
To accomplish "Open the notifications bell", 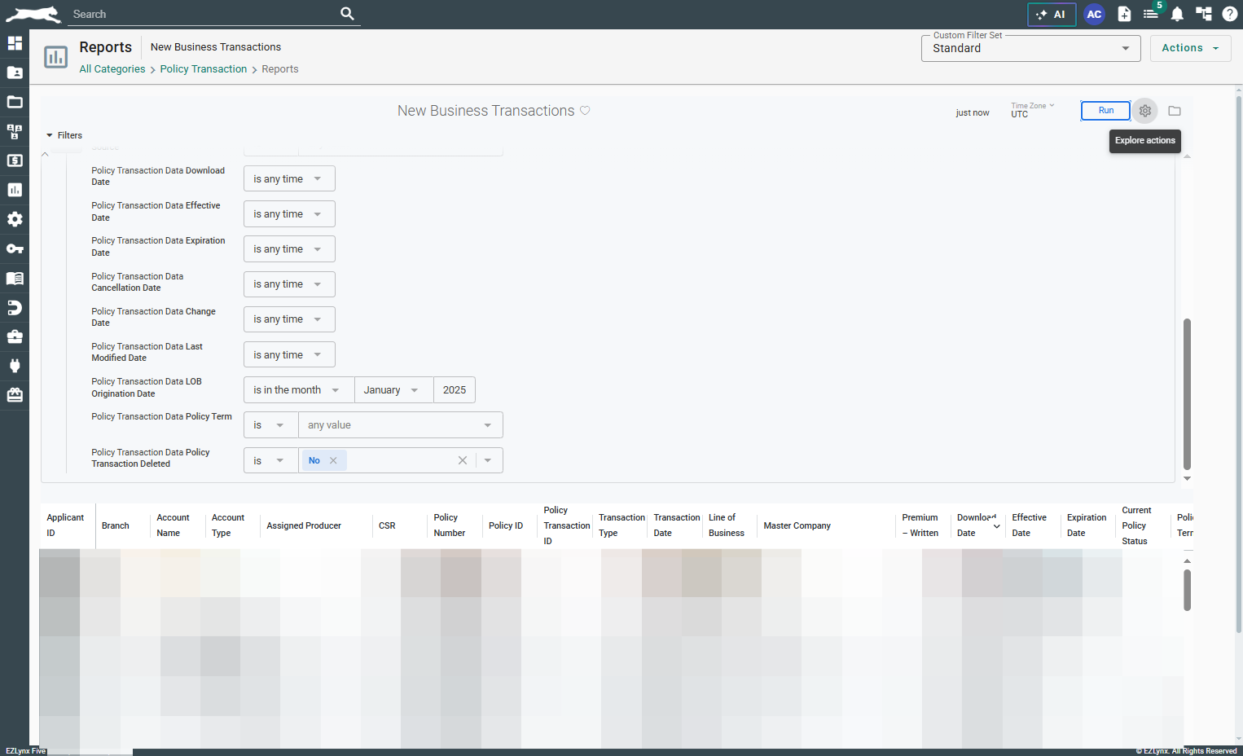I will click(x=1177, y=14).
